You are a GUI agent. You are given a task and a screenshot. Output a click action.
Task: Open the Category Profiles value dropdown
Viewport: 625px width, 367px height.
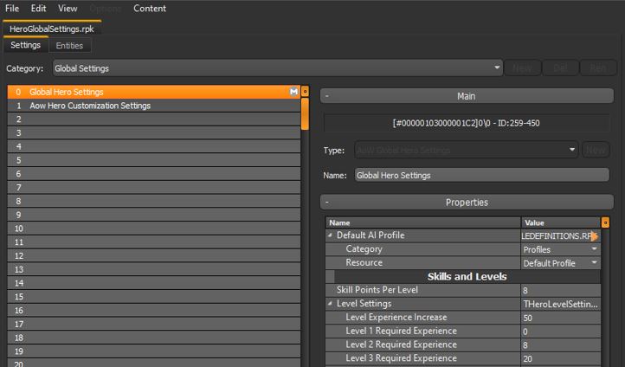[595, 249]
